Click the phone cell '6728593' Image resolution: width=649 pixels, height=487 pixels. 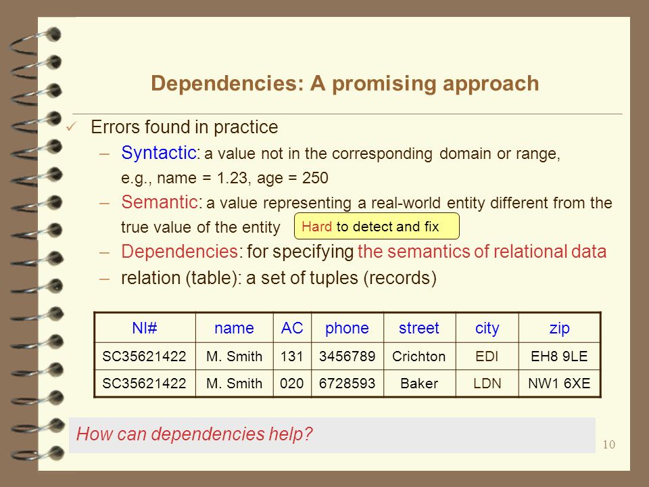(347, 384)
